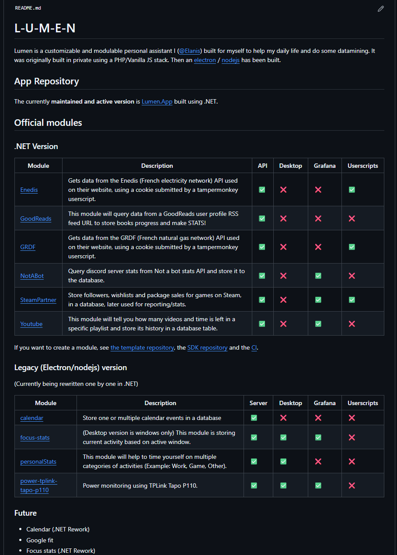Click green check in Enedis API column
The width and height of the screenshot is (397, 555).
coord(262,190)
